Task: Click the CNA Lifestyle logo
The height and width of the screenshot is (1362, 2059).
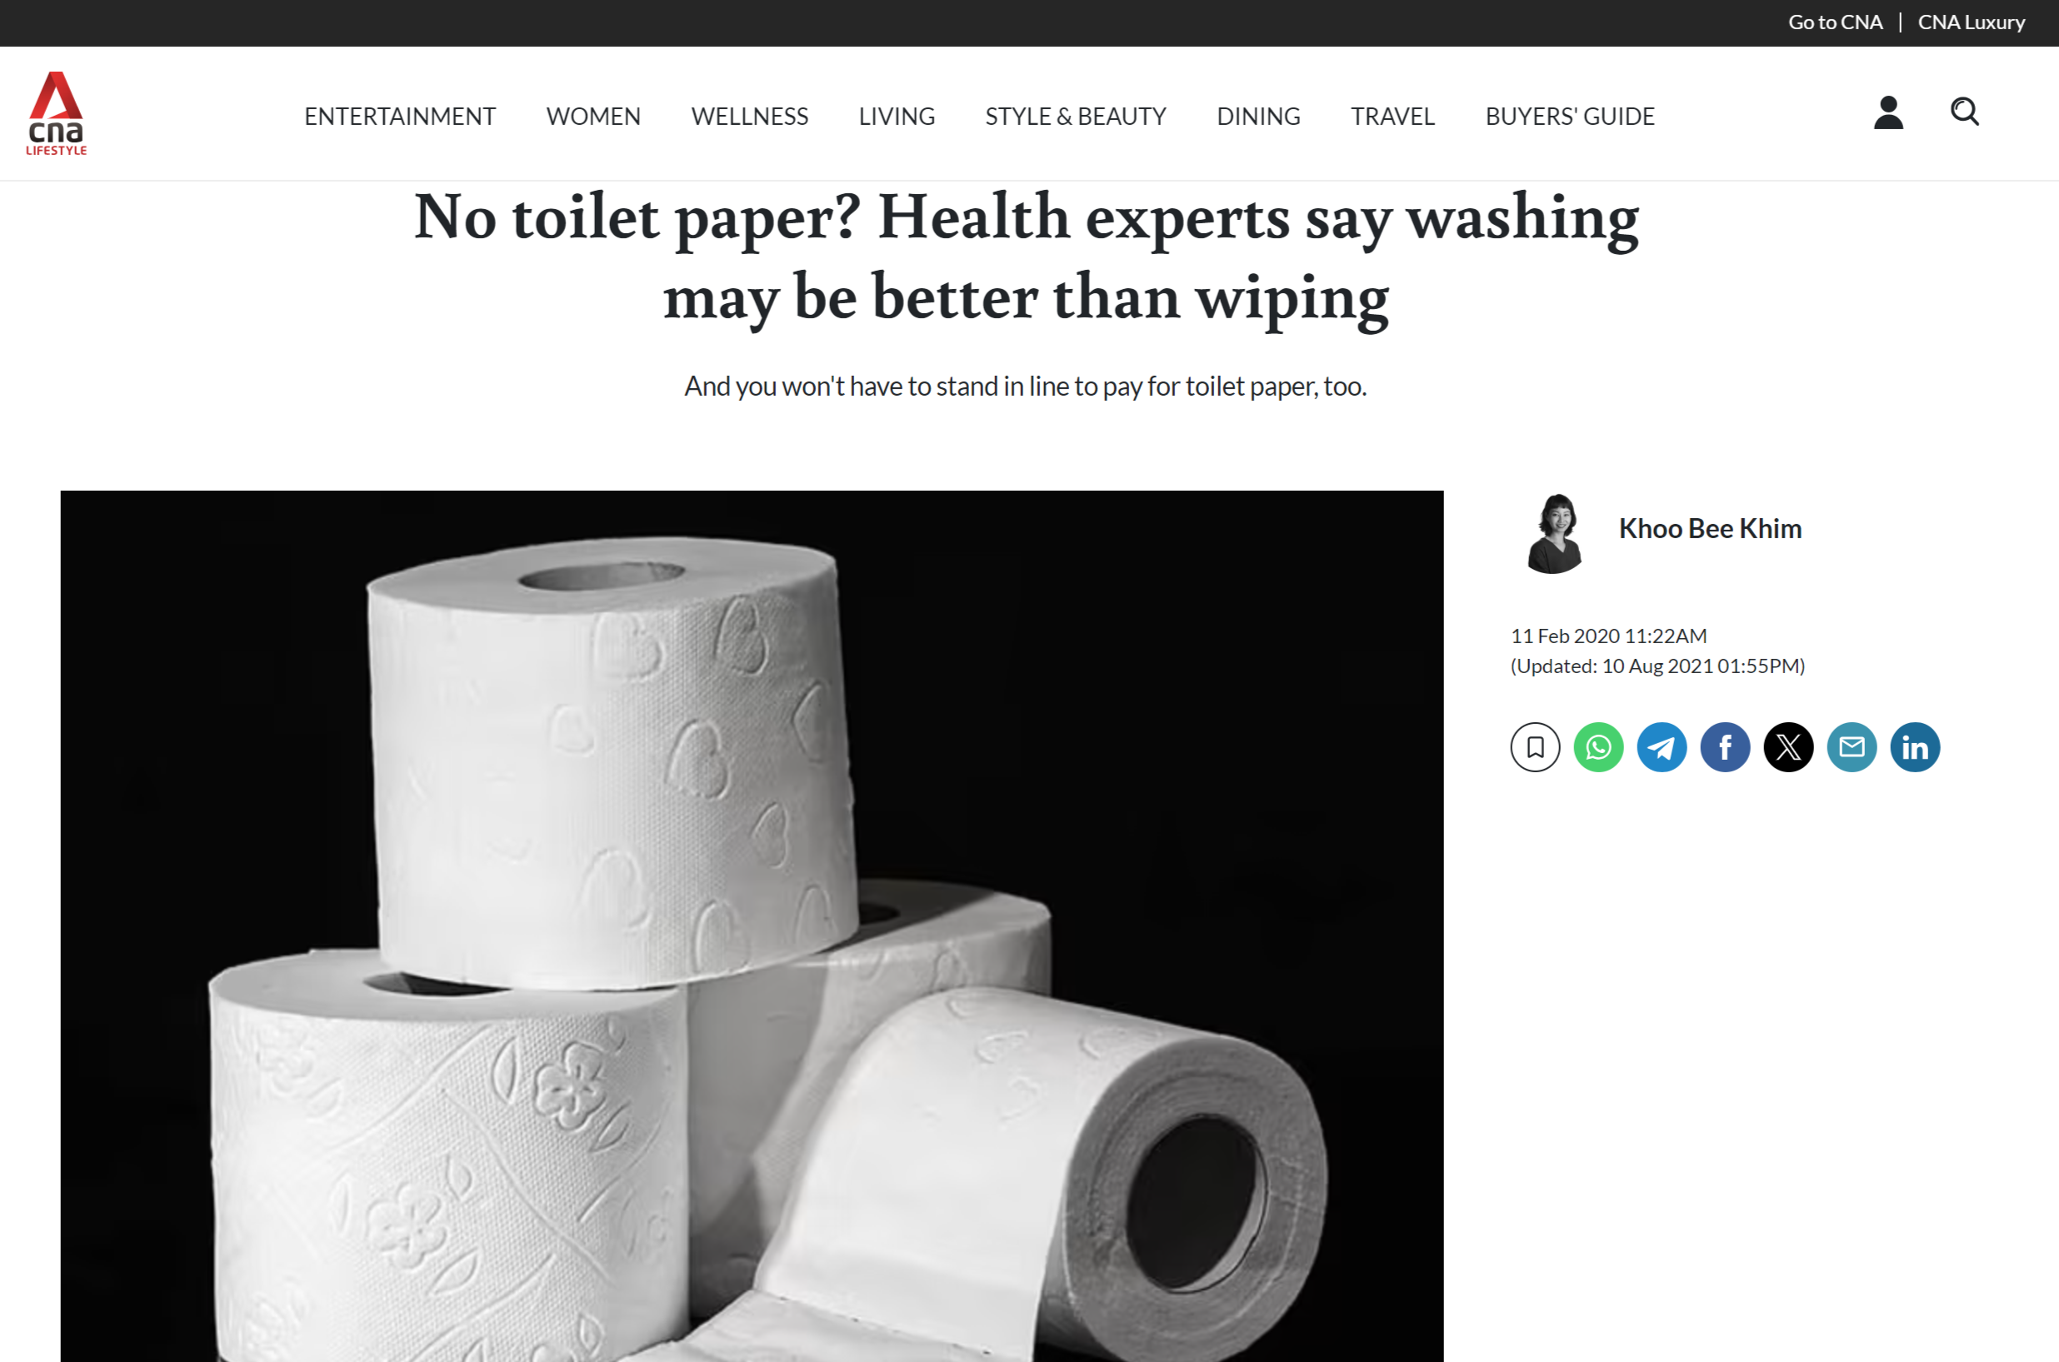Action: [57, 114]
